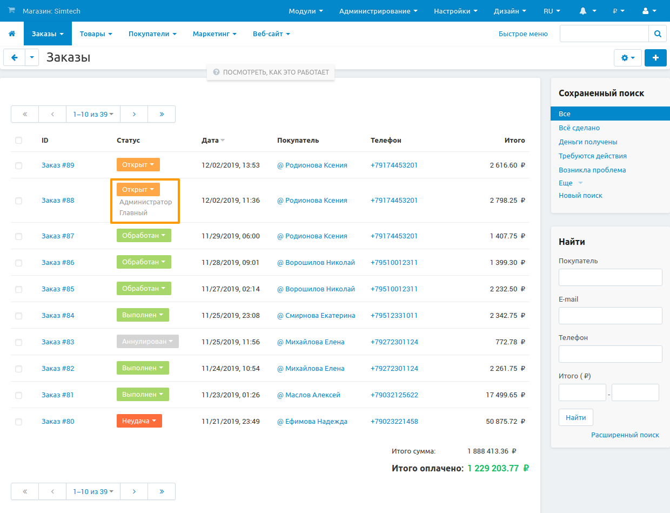The image size is (670, 513).
Task: Click the home icon in navigation bar
Action: 12,34
